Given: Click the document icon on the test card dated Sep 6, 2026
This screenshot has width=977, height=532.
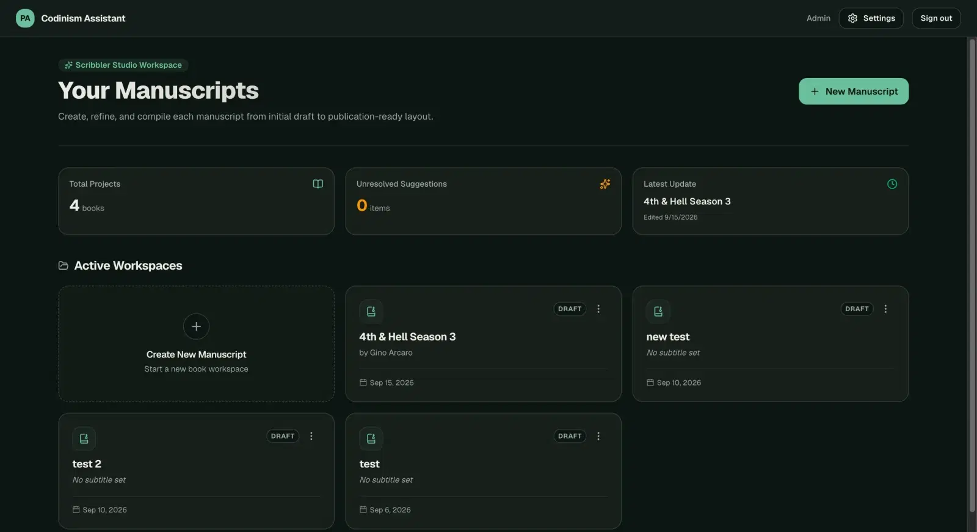Looking at the screenshot, I should (371, 438).
